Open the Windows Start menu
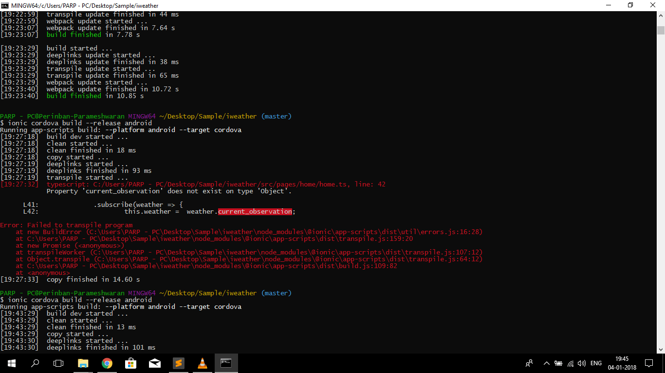 [11, 363]
